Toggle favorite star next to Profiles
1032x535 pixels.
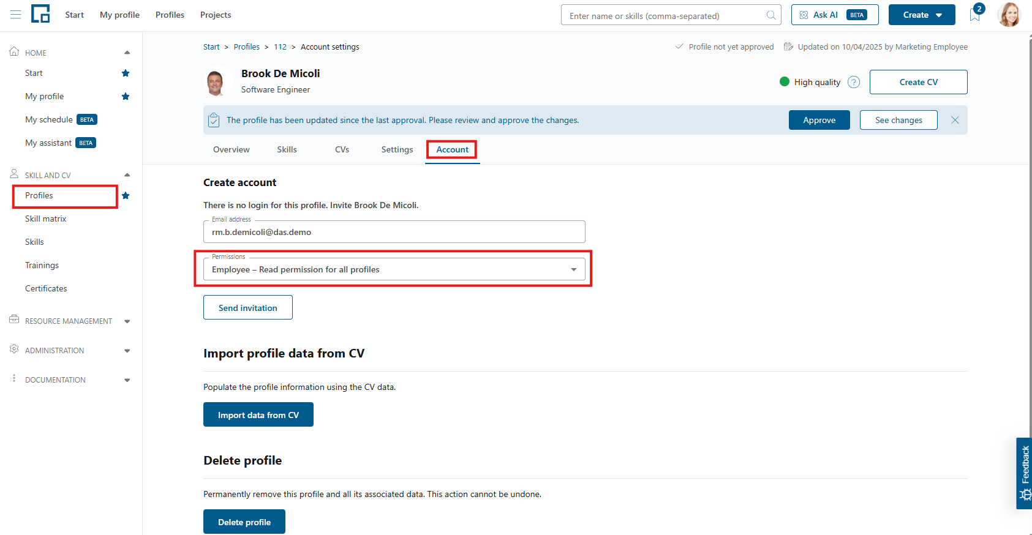[126, 195]
